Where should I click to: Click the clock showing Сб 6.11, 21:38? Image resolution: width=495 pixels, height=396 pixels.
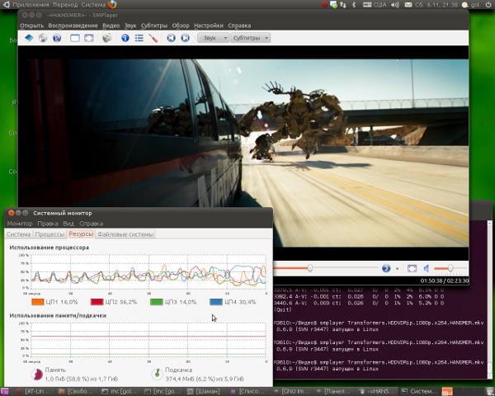436,5
